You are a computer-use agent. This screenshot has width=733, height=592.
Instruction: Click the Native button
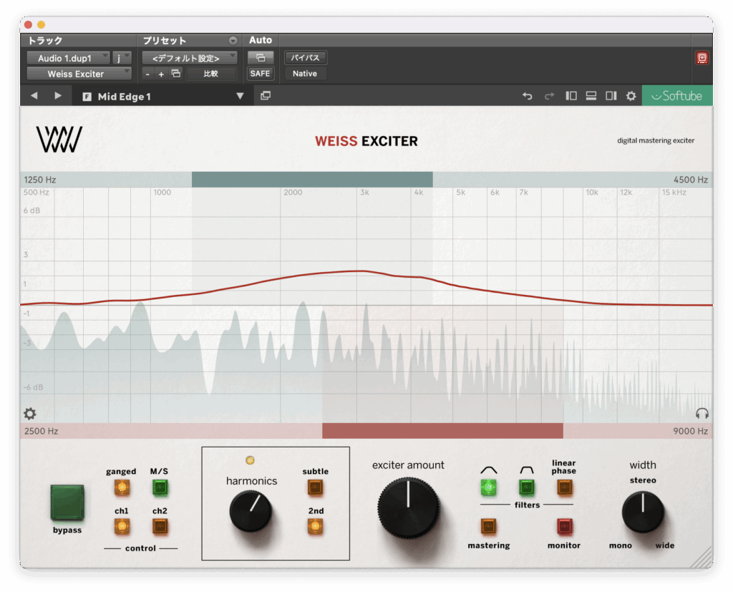coord(305,74)
